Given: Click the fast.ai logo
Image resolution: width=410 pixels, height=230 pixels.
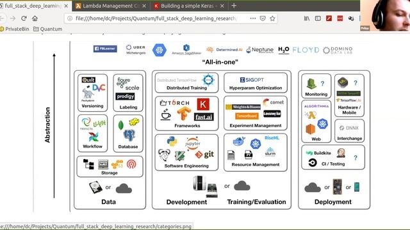Looking at the screenshot, I should click(204, 117).
